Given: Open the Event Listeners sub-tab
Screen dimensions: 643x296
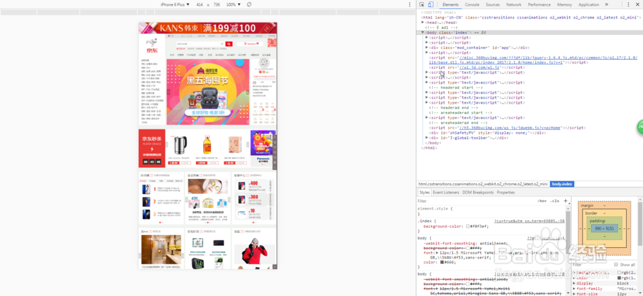Looking at the screenshot, I should tap(446, 192).
